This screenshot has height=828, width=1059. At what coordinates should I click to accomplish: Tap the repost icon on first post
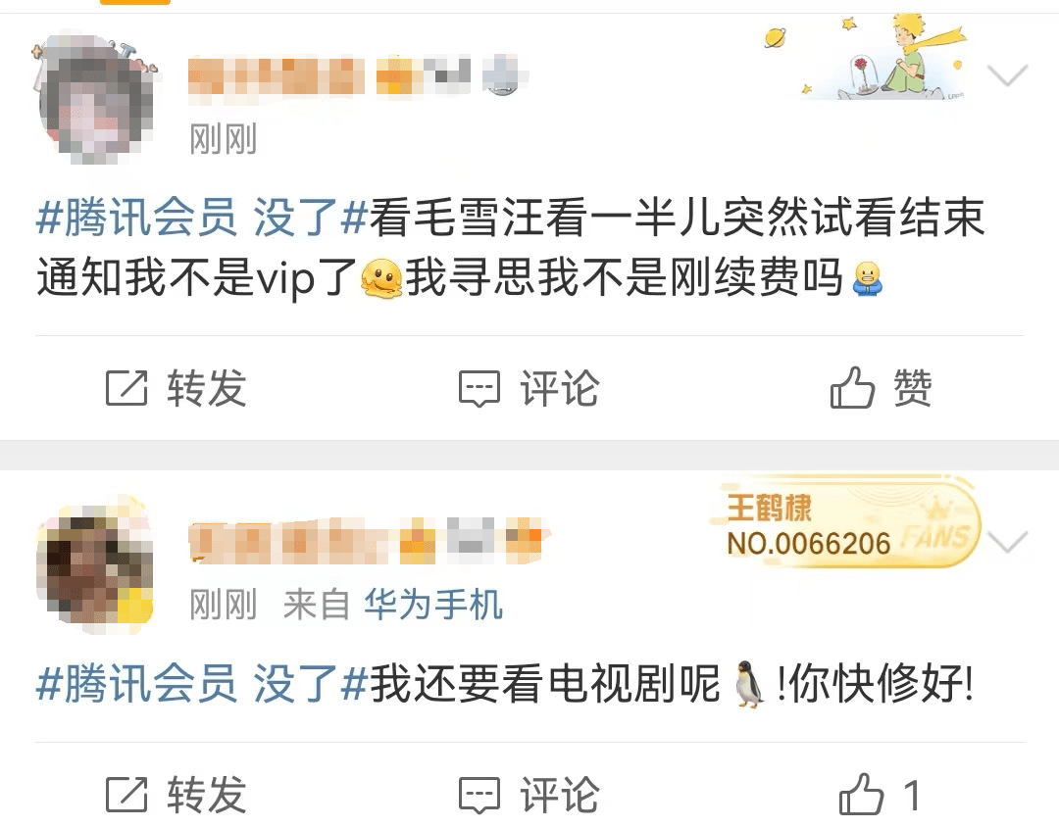coord(126,388)
